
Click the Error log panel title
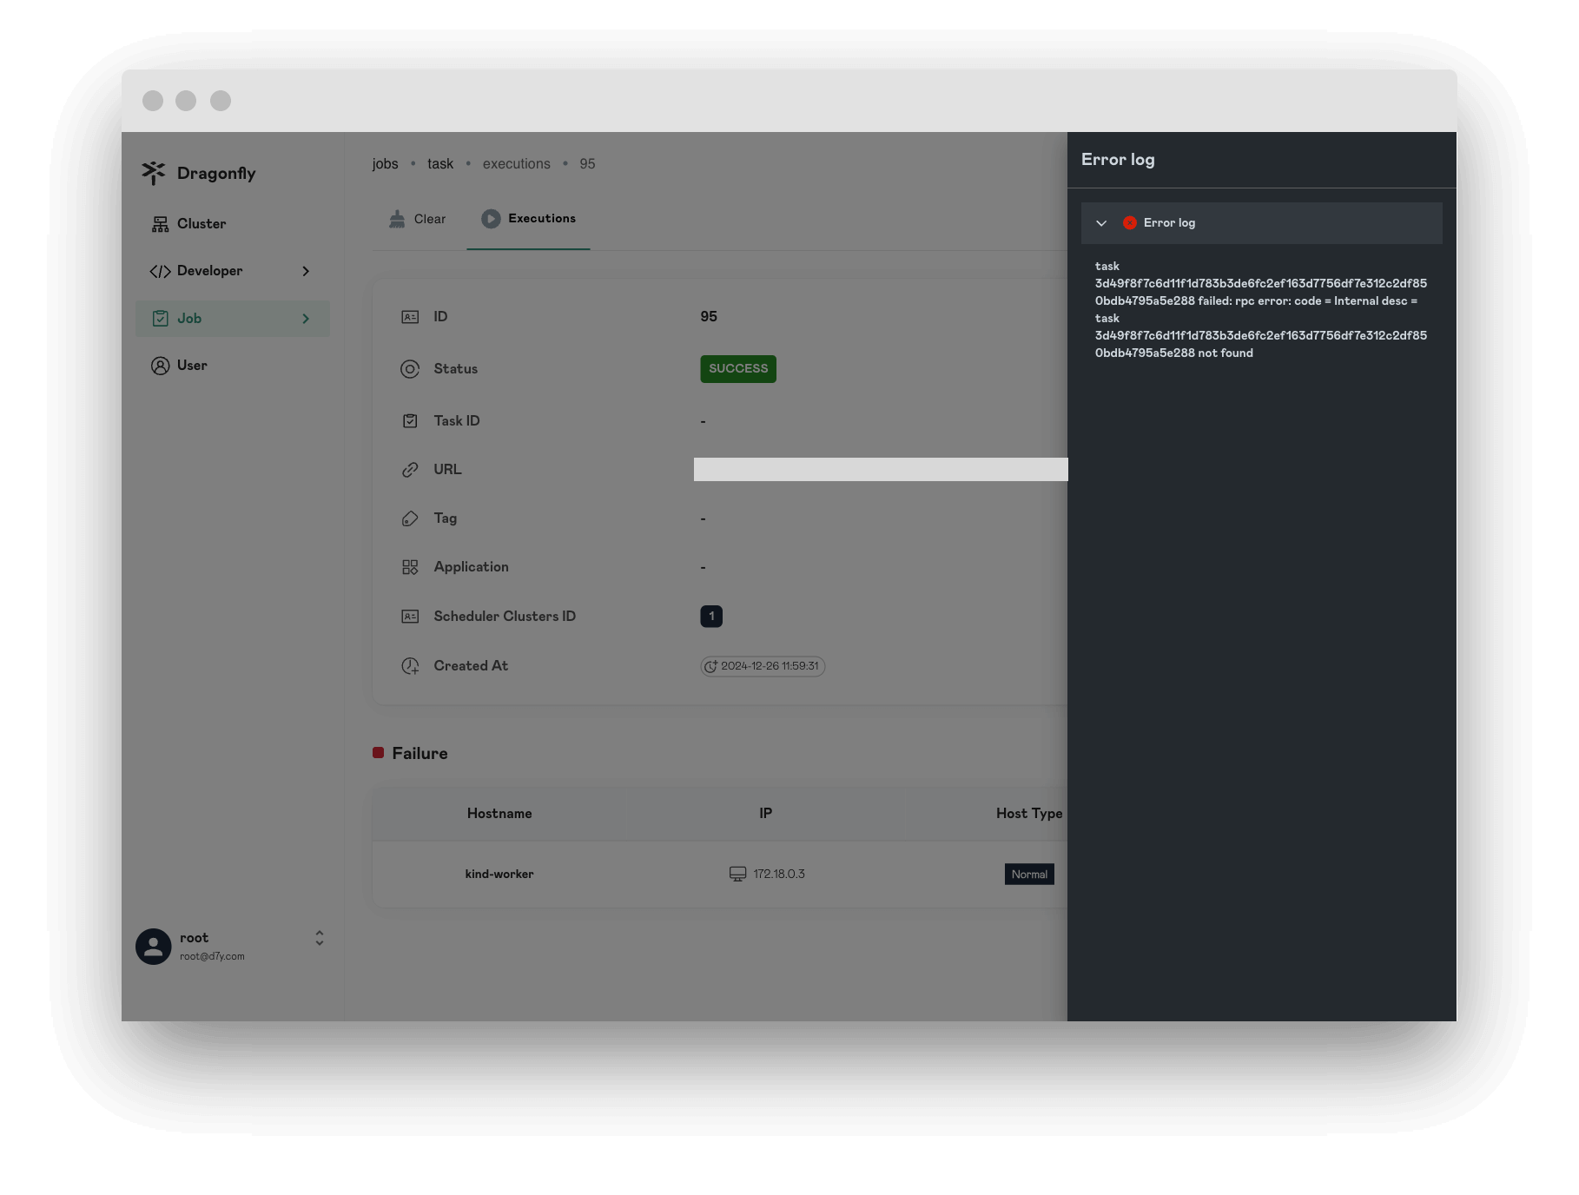coord(1118,160)
